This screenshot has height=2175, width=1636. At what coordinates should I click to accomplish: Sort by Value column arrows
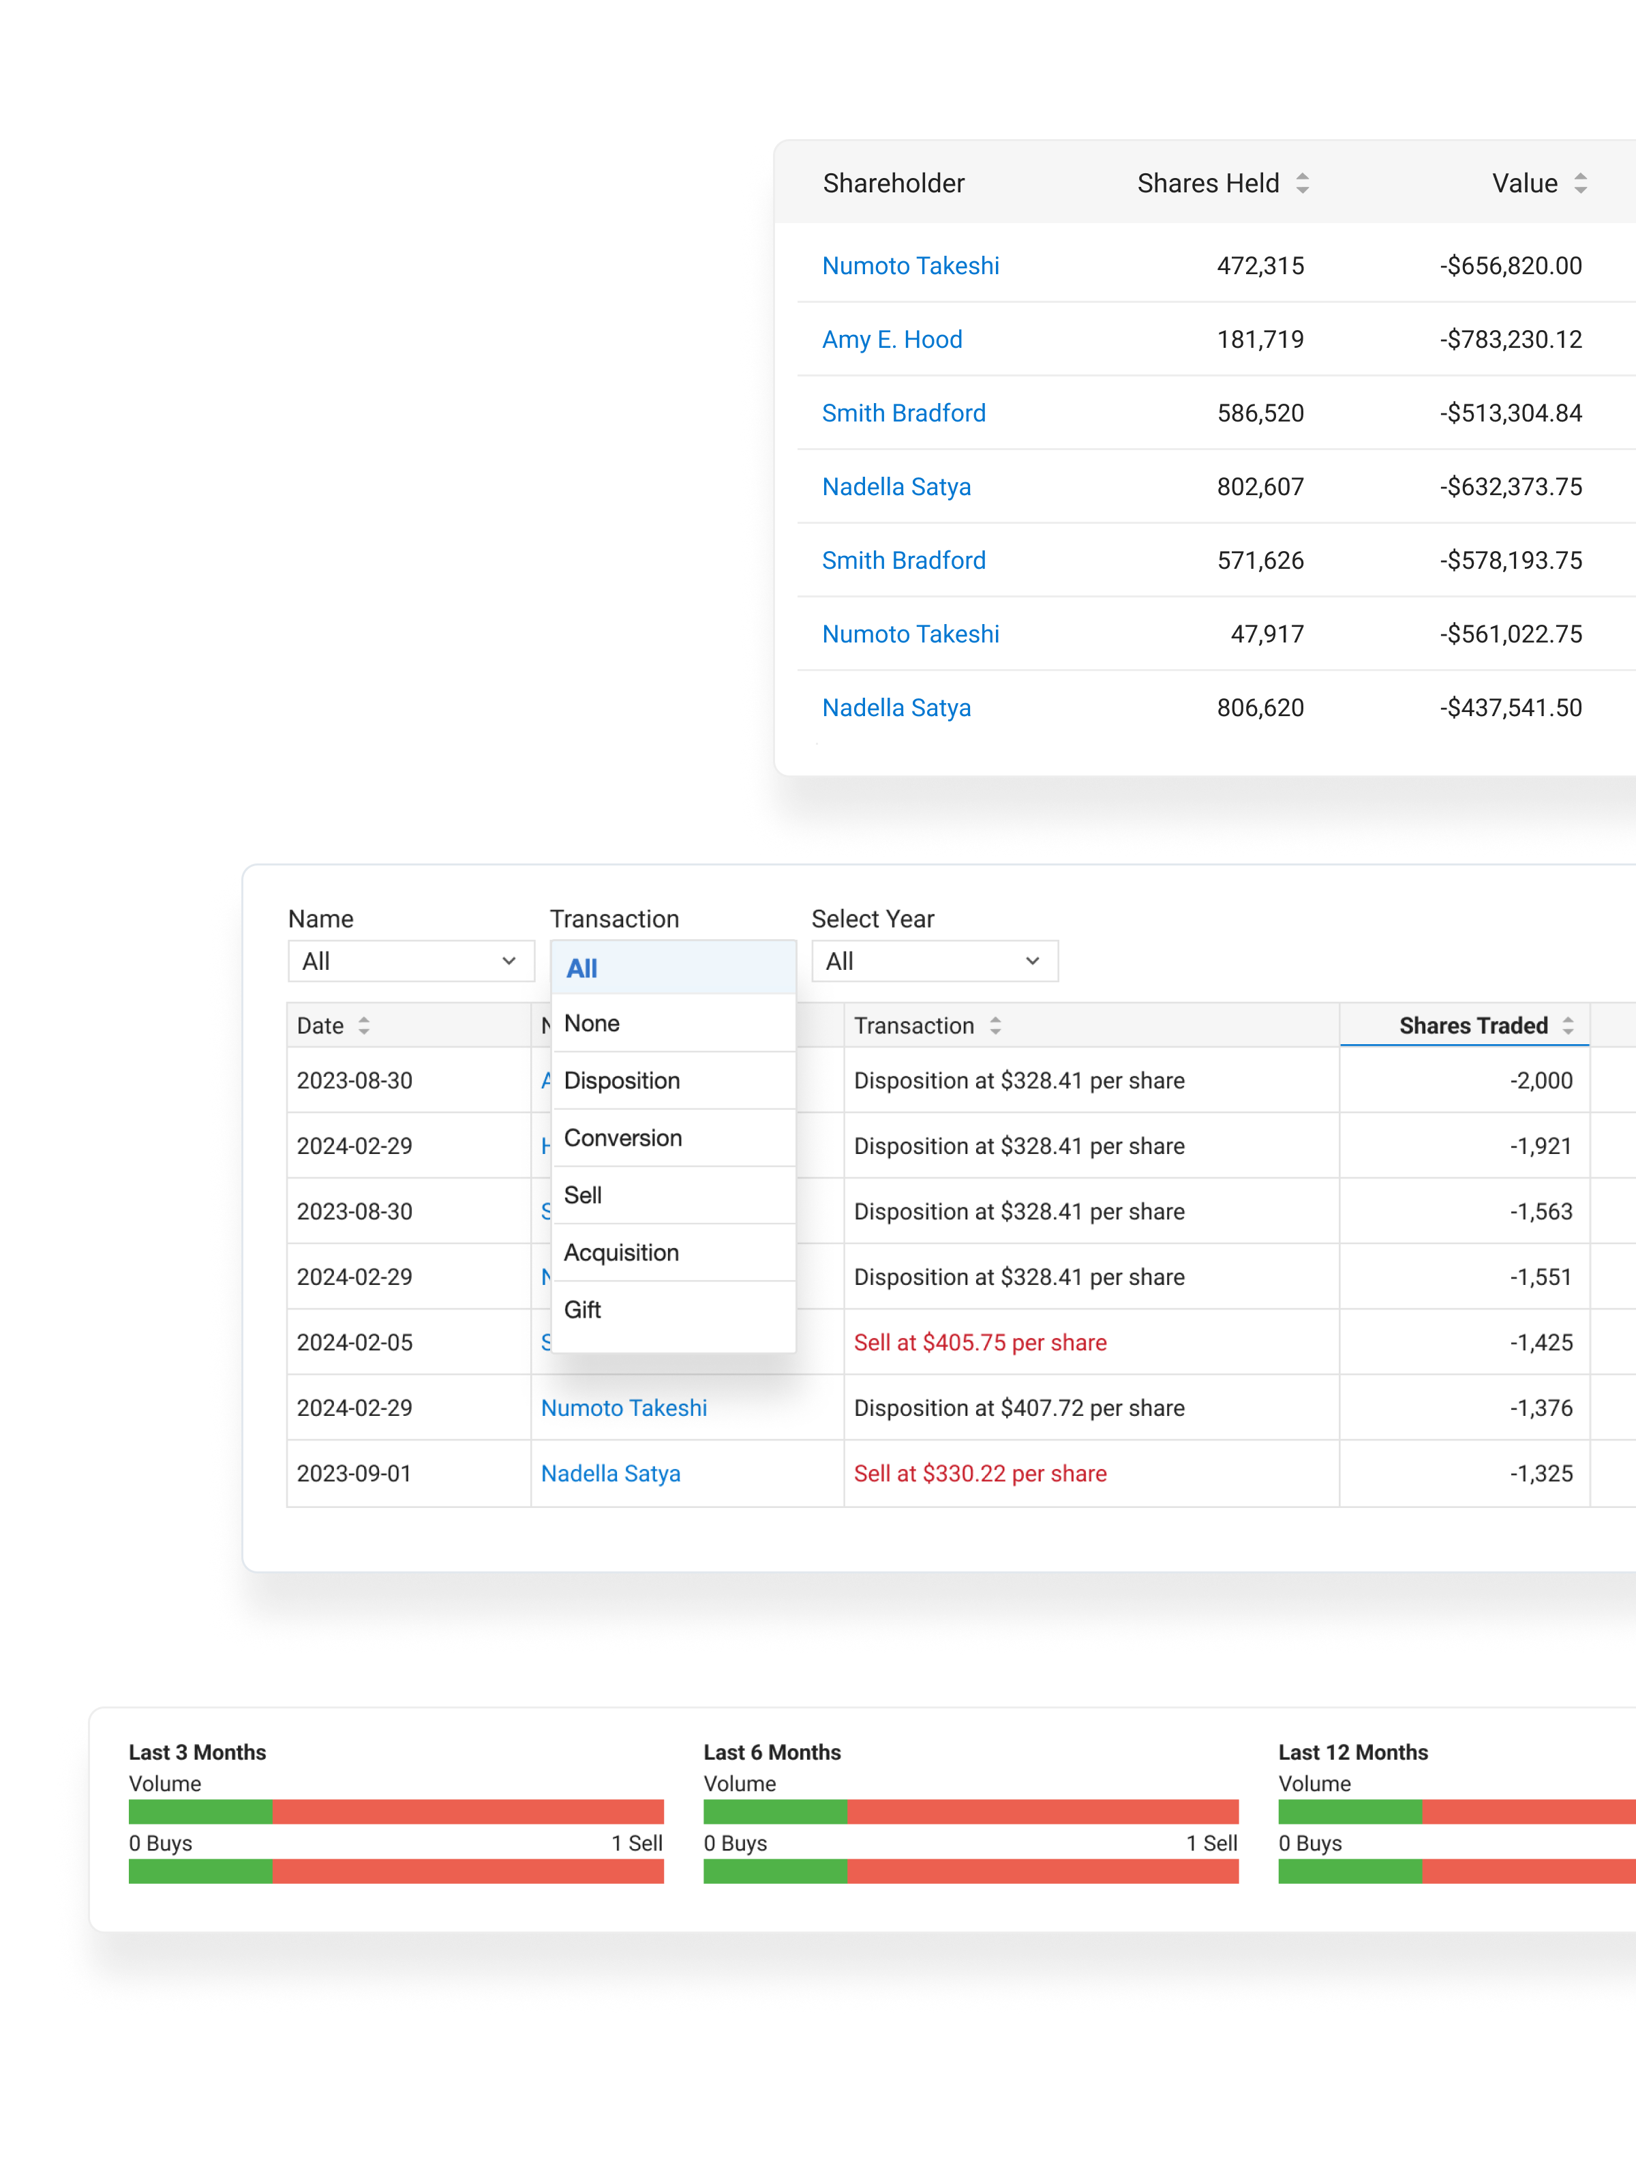(1580, 183)
